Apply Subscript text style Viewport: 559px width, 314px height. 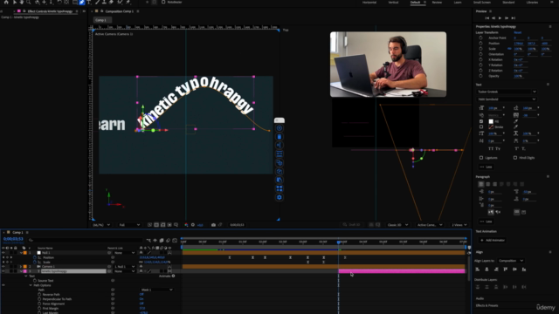(x=523, y=148)
